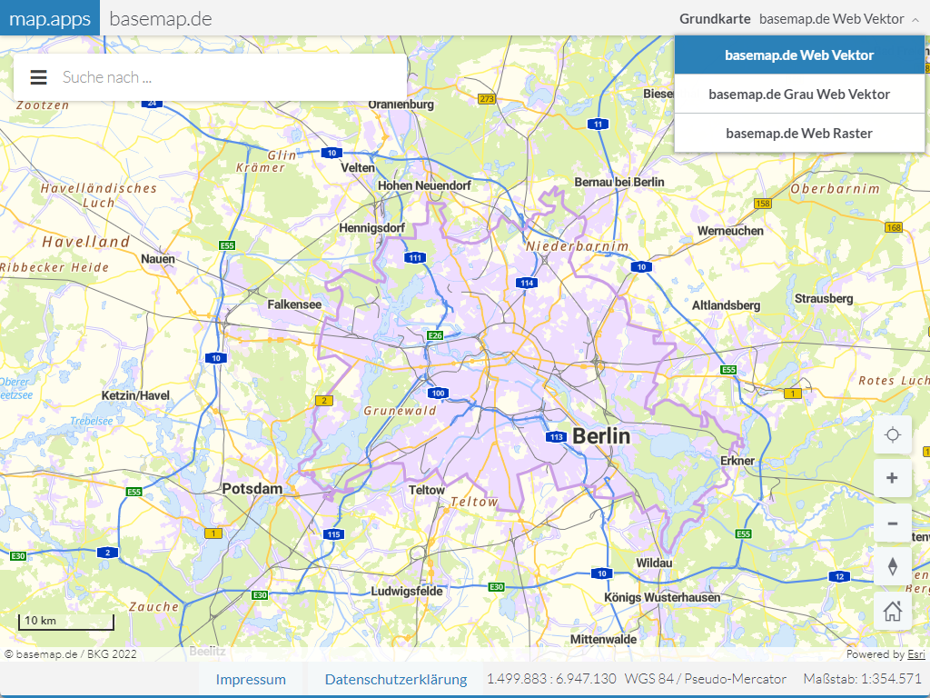Collapse the Grundkarte dropdown chevron
This screenshot has width=930, height=698.
pos(915,20)
